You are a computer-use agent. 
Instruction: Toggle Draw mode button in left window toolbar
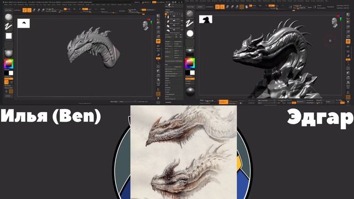(x=29, y=10)
